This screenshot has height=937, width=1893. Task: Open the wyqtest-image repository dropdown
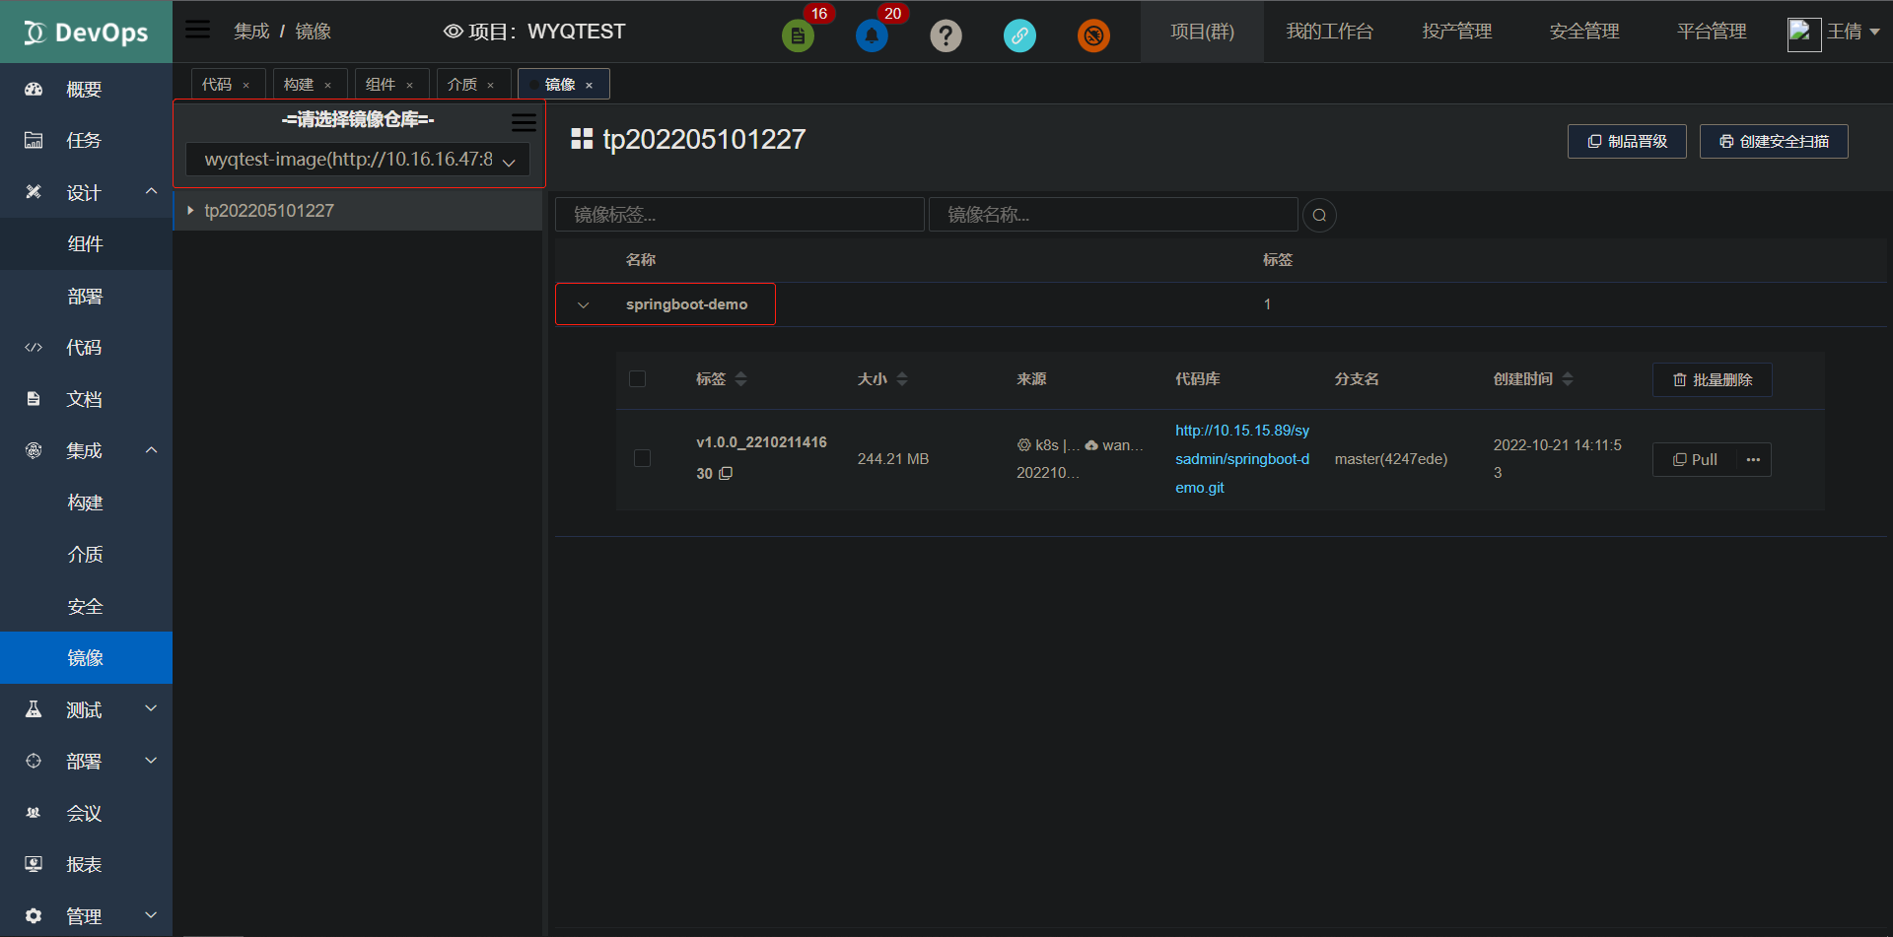point(357,159)
